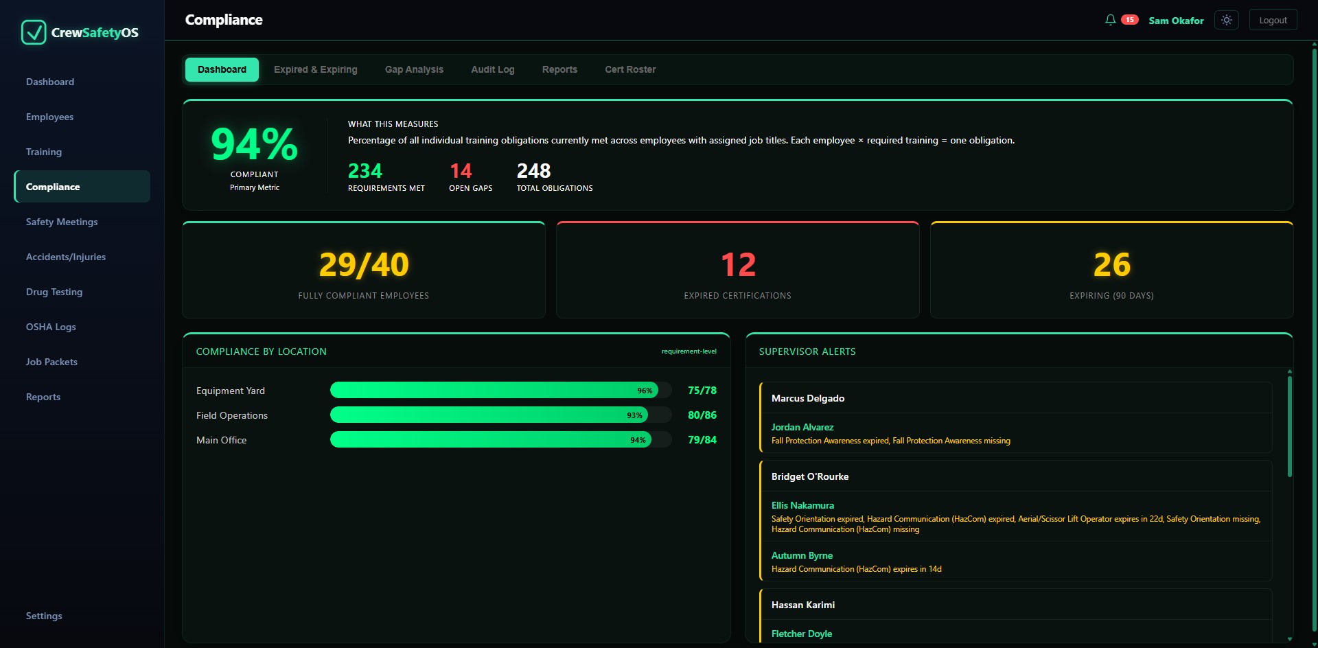Image resolution: width=1318 pixels, height=648 pixels.
Task: Click the 248 total obligations value
Action: (x=533, y=170)
